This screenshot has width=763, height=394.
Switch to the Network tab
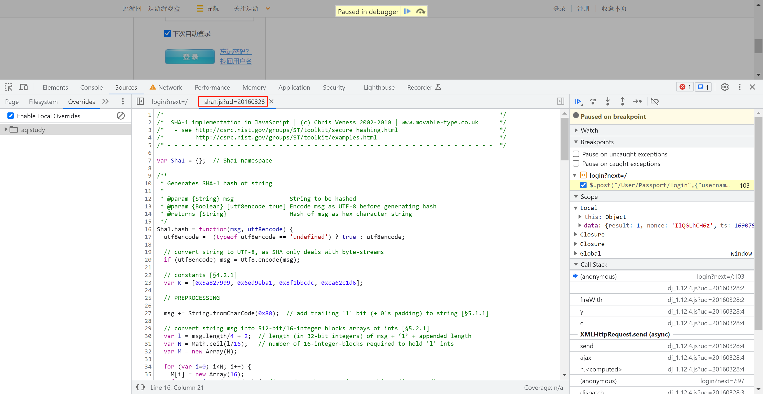170,87
